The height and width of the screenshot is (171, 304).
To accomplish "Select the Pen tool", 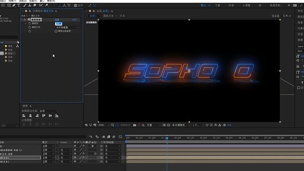I will [x=14, y=5].
